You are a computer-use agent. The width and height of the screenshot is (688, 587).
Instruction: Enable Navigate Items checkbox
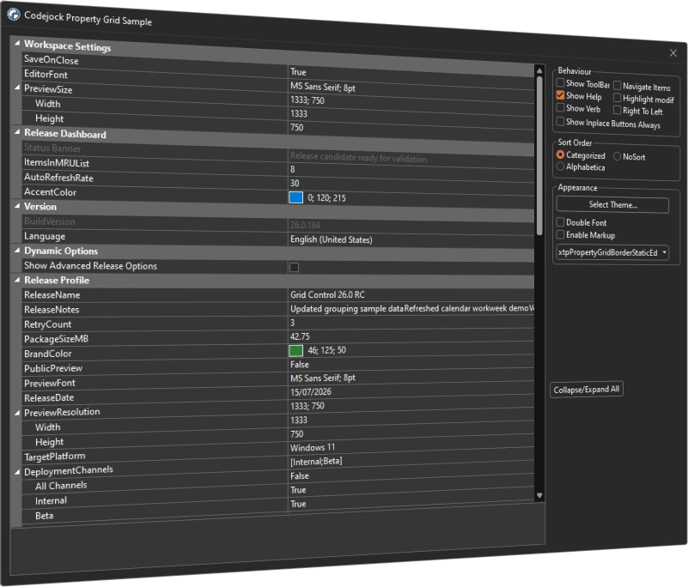pos(617,86)
